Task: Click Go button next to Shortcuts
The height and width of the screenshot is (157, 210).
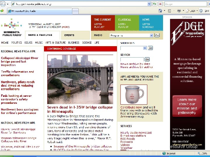Action: click(x=150, y=48)
